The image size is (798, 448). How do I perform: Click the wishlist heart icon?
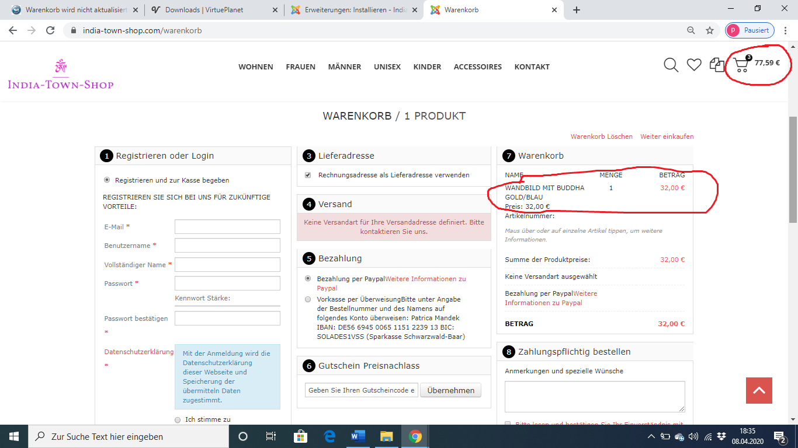[694, 65]
